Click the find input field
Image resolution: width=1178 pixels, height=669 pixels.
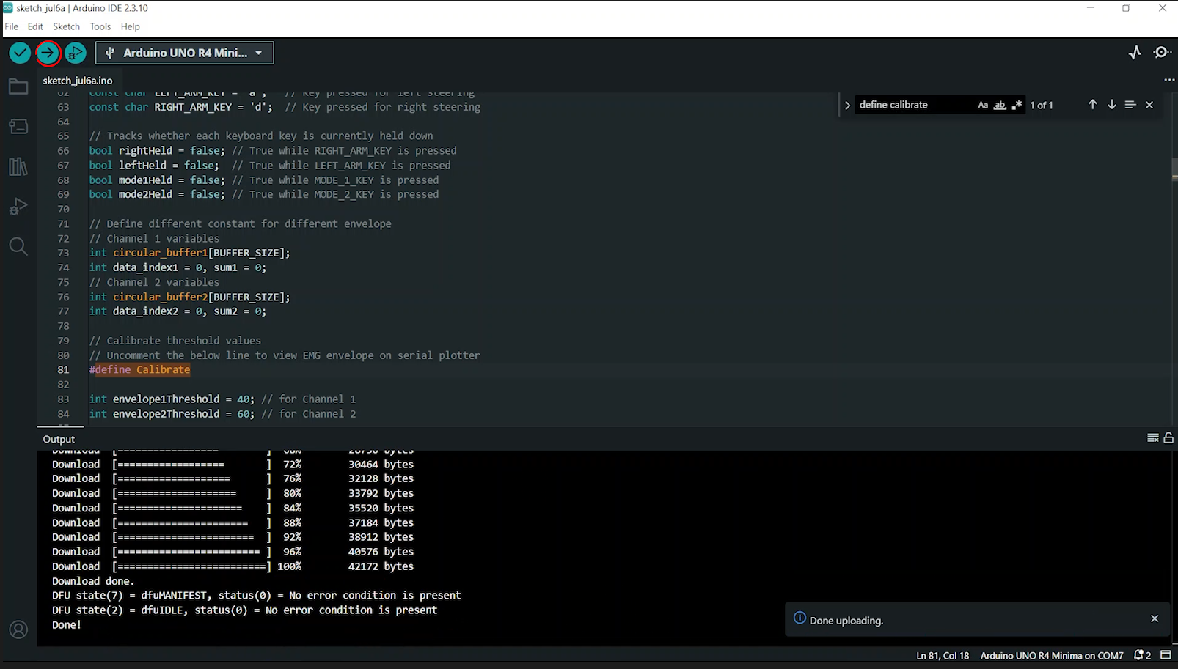tap(915, 105)
